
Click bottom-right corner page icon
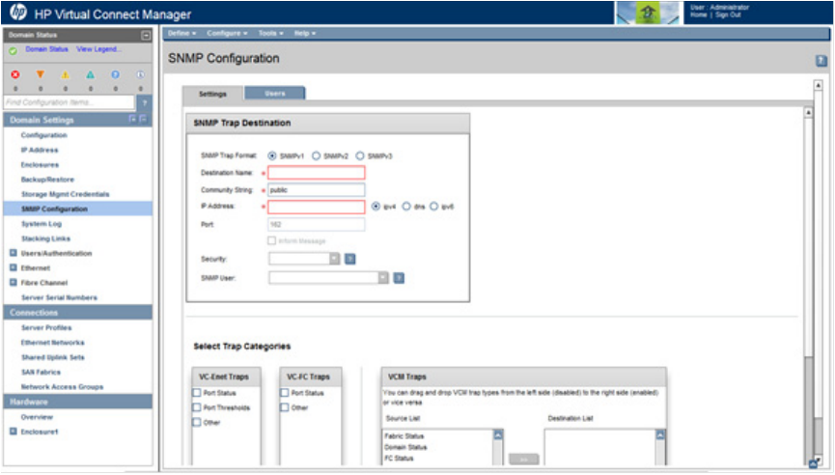pyautogui.click(x=813, y=464)
